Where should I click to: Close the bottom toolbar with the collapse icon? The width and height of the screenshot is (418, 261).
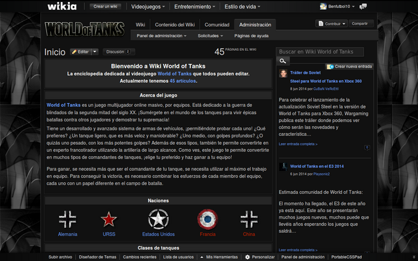[413, 257]
